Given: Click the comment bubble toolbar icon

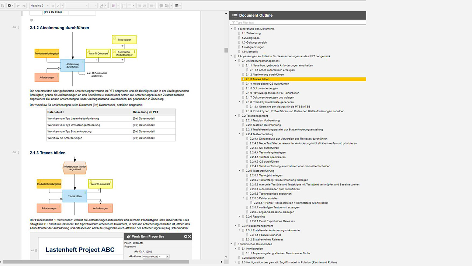Looking at the screenshot, I should [x=161, y=6].
